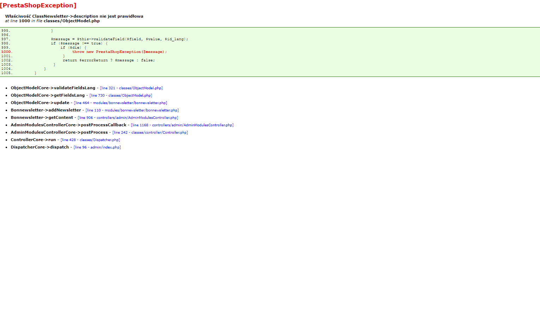Image resolution: width=540 pixels, height=316 pixels.
Task: Select the 'if ($message !== true) {' code line
Action: [x=79, y=43]
